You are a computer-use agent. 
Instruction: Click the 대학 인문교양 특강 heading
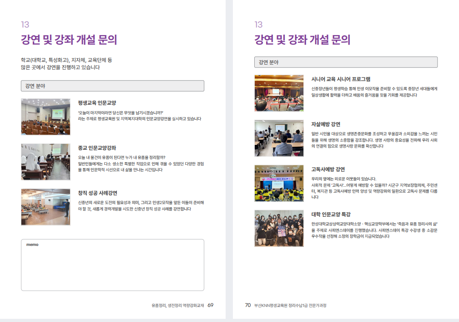(331, 214)
